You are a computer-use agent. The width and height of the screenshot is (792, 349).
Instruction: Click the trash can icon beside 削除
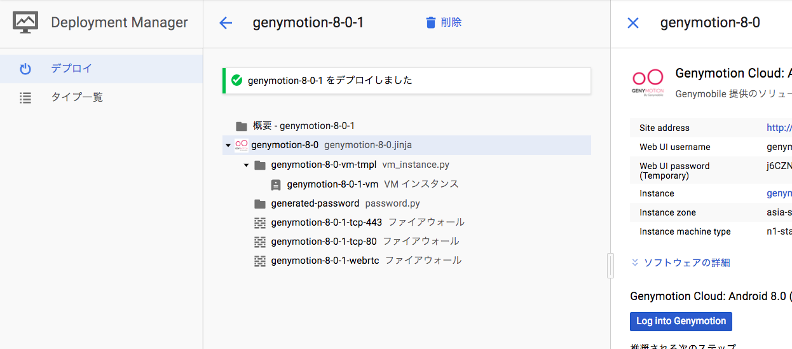pyautogui.click(x=430, y=23)
